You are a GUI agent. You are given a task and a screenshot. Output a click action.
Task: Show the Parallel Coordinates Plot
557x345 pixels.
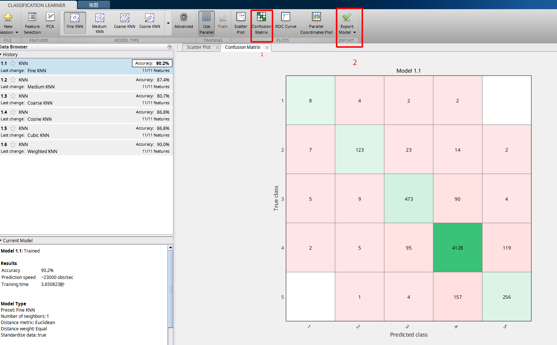point(316,22)
